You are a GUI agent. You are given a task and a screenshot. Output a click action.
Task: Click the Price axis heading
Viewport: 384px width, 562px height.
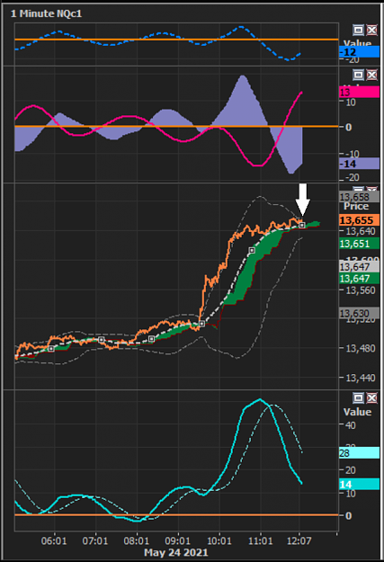[x=356, y=206]
